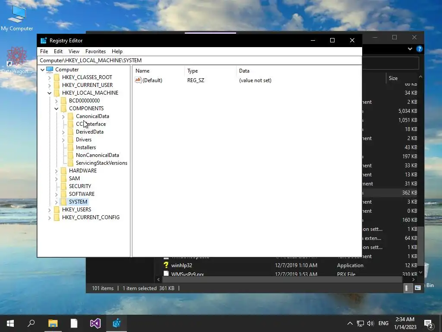Collapse HKEY_LOCAL_MACHINE chevron

click(x=49, y=93)
